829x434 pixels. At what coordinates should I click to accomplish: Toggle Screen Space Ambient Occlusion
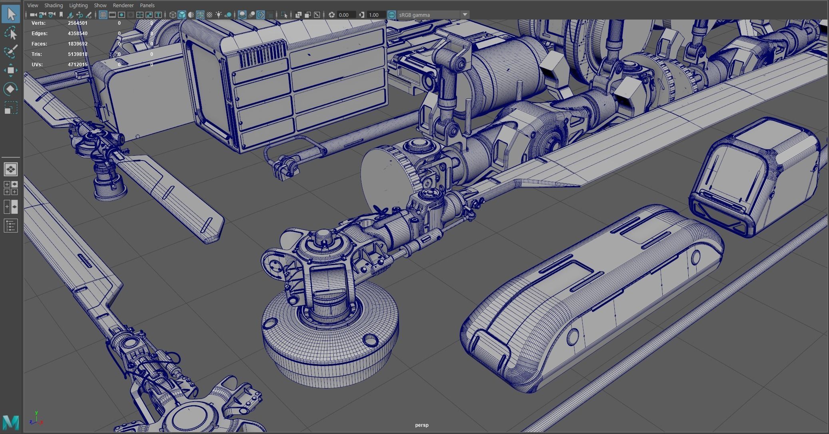coord(242,15)
